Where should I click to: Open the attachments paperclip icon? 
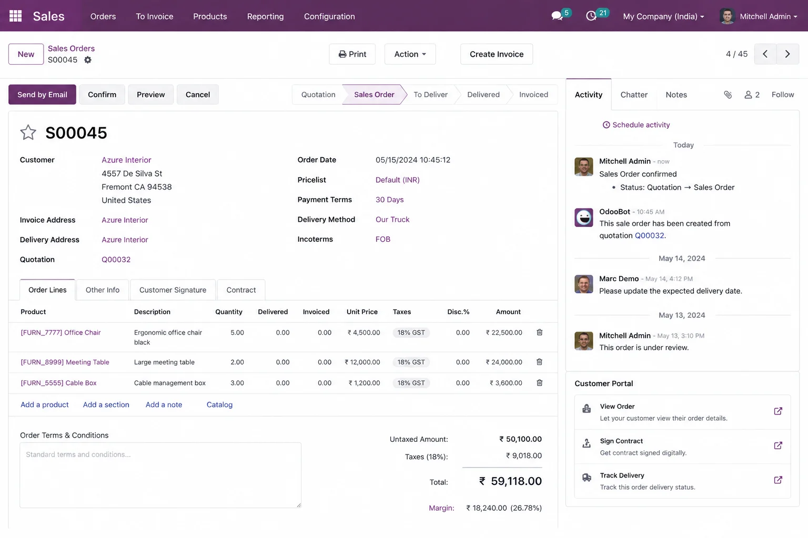tap(728, 95)
